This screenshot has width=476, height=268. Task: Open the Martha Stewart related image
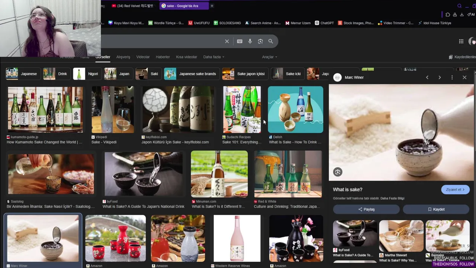pos(401,236)
